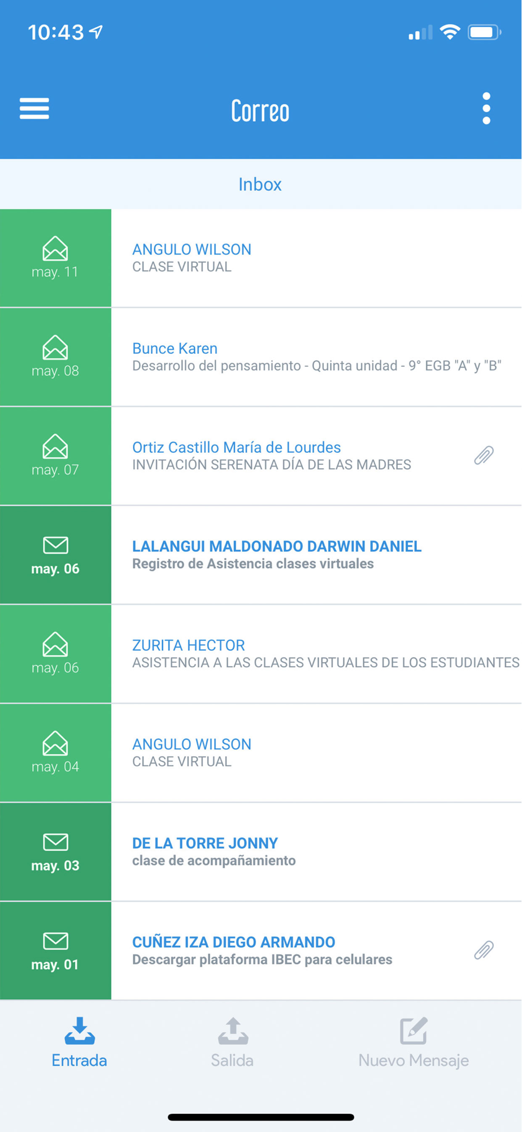Tap the opened envelope icon dated may. 04

[55, 744]
